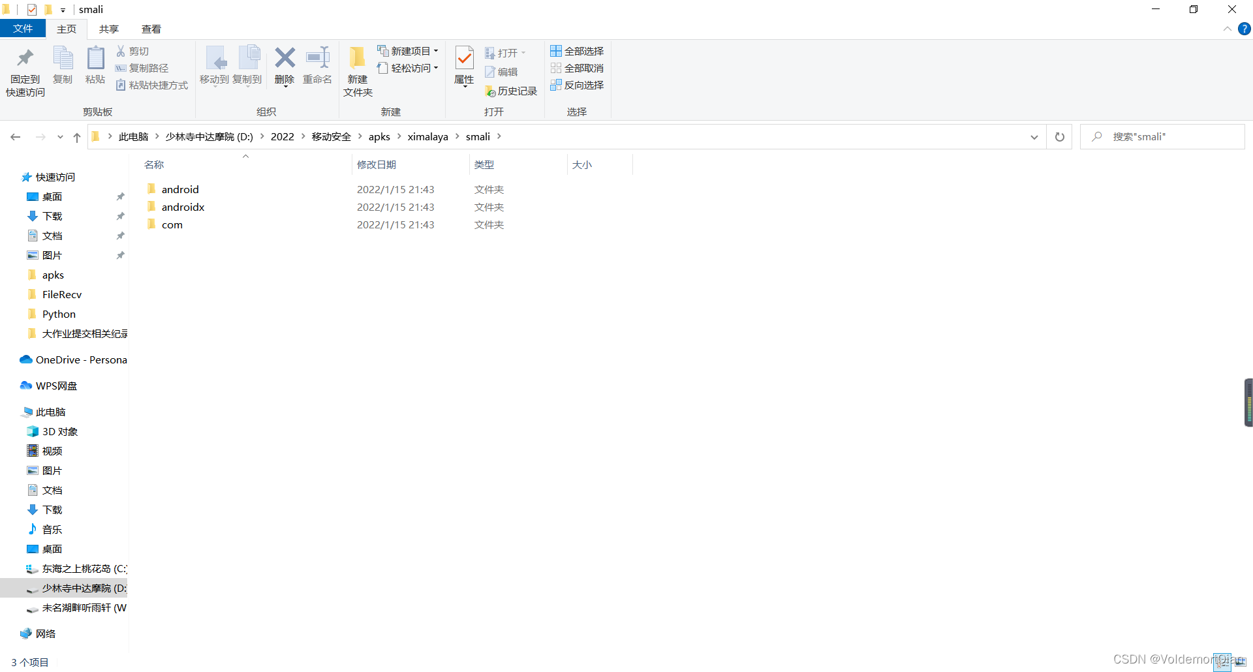Open the address bar history dropdown arrow
This screenshot has width=1253, height=672.
pos(1034,137)
